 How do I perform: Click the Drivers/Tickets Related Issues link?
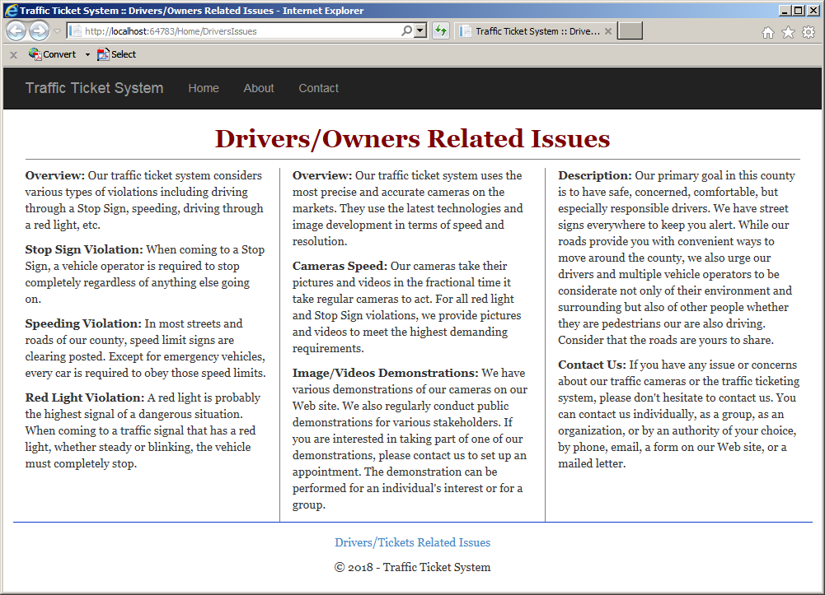coord(412,542)
